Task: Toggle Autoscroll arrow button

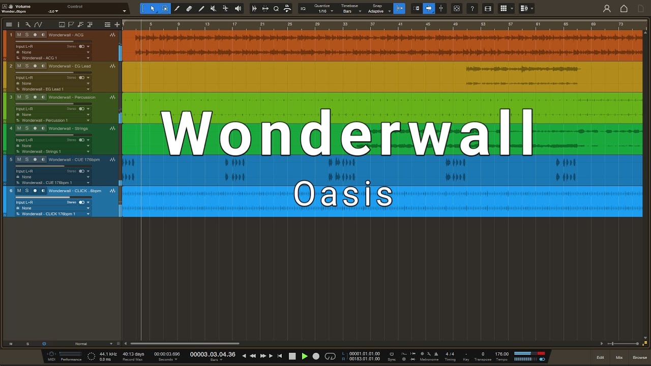Action: tap(429, 9)
